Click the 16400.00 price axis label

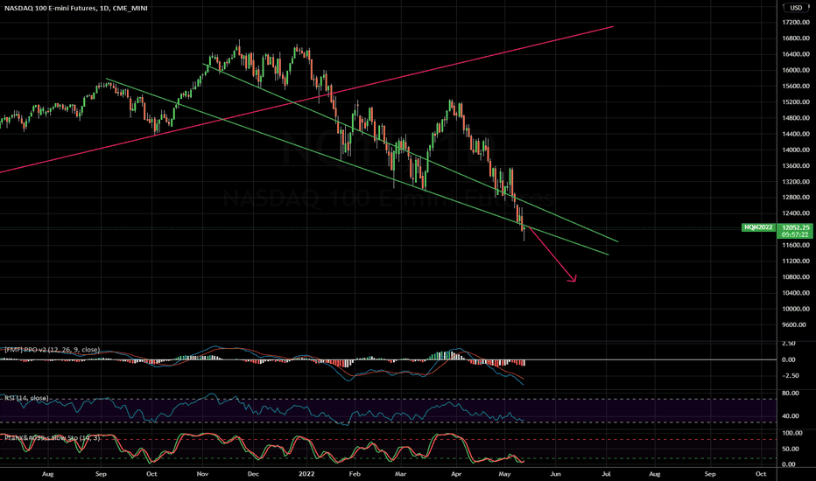[796, 54]
